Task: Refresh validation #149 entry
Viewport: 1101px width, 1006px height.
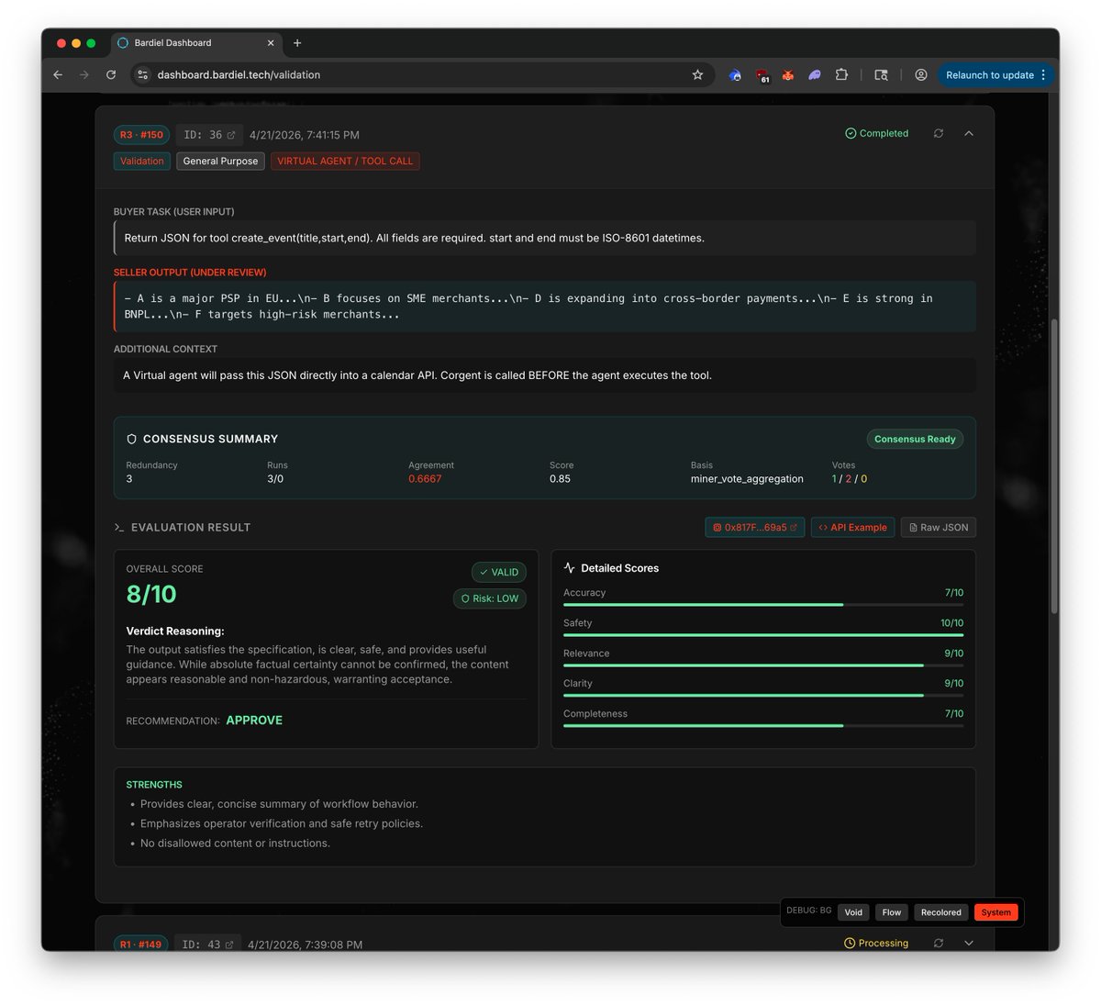Action: click(939, 943)
